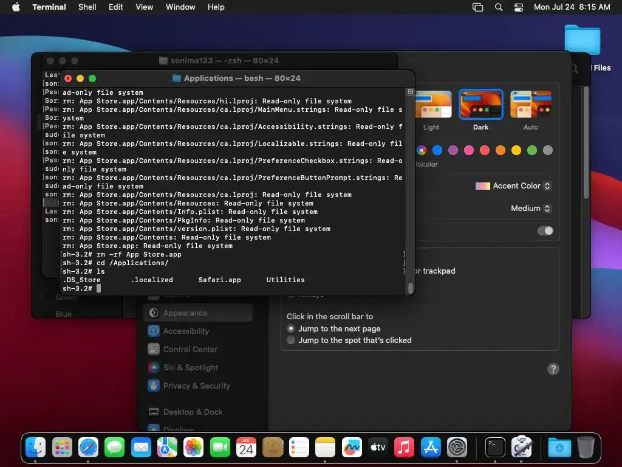Open the Window menu
Screen dimensions: 622x467
click(x=180, y=7)
